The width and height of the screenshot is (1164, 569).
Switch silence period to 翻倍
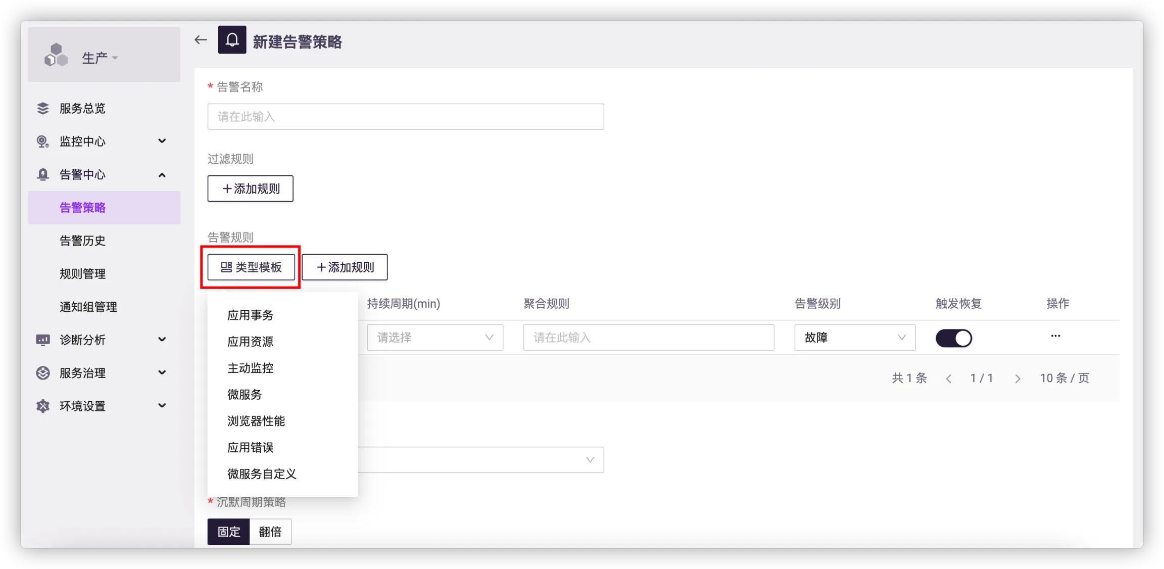point(270,532)
